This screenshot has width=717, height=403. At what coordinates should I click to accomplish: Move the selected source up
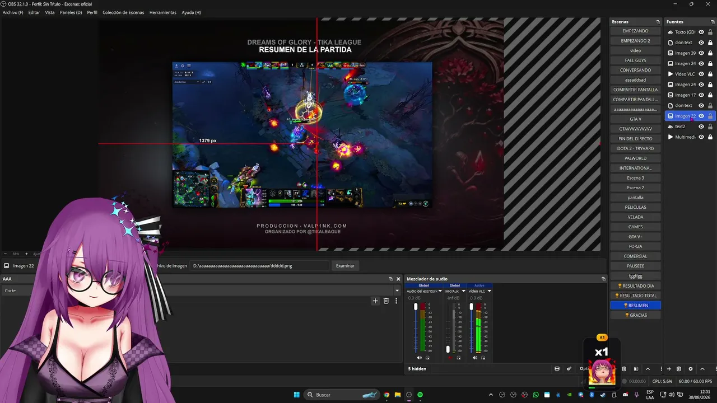click(702, 369)
